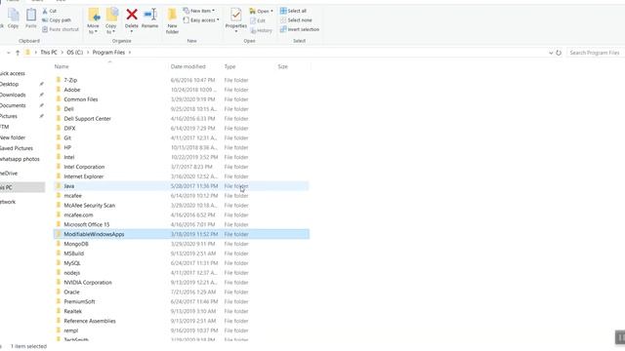Sort by Type column header
The image size is (625, 351).
[230, 66]
